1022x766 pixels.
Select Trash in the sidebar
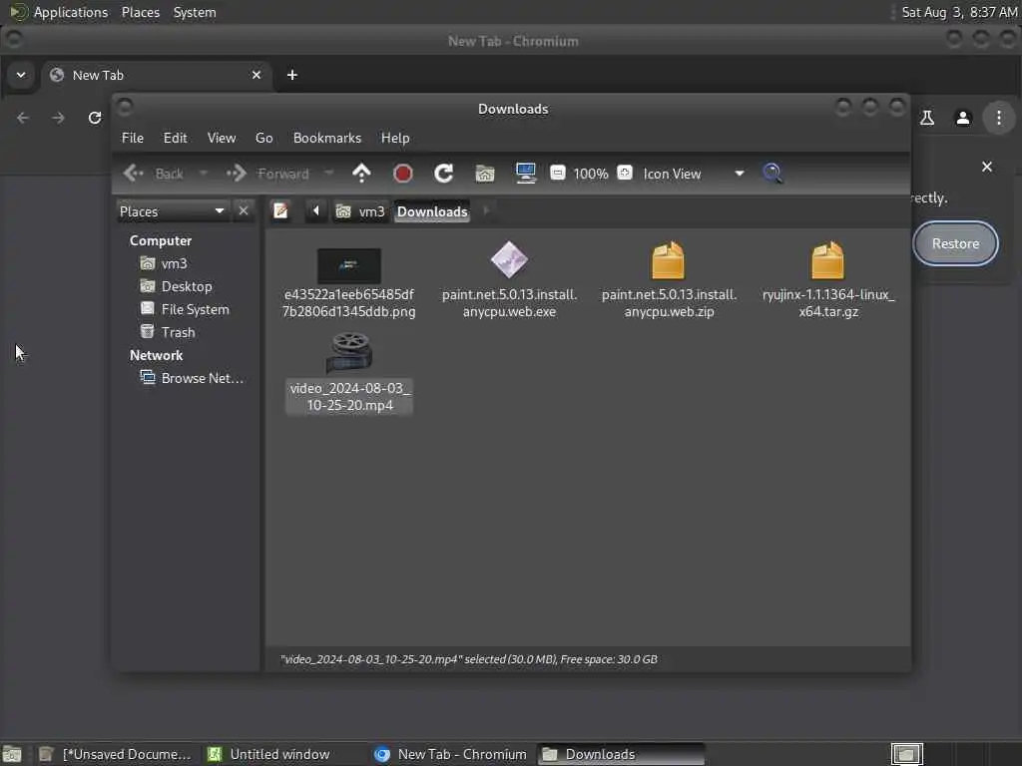point(178,332)
